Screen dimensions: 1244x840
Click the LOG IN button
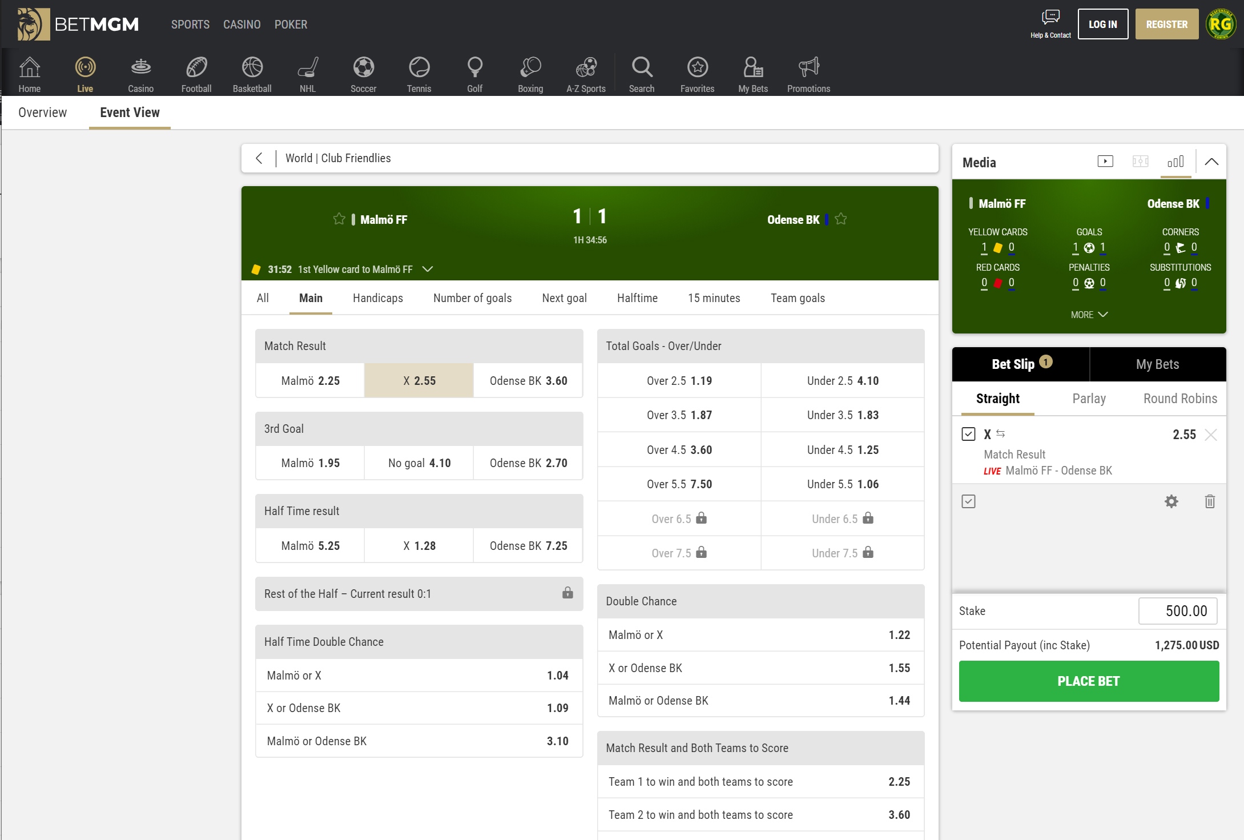coord(1103,24)
